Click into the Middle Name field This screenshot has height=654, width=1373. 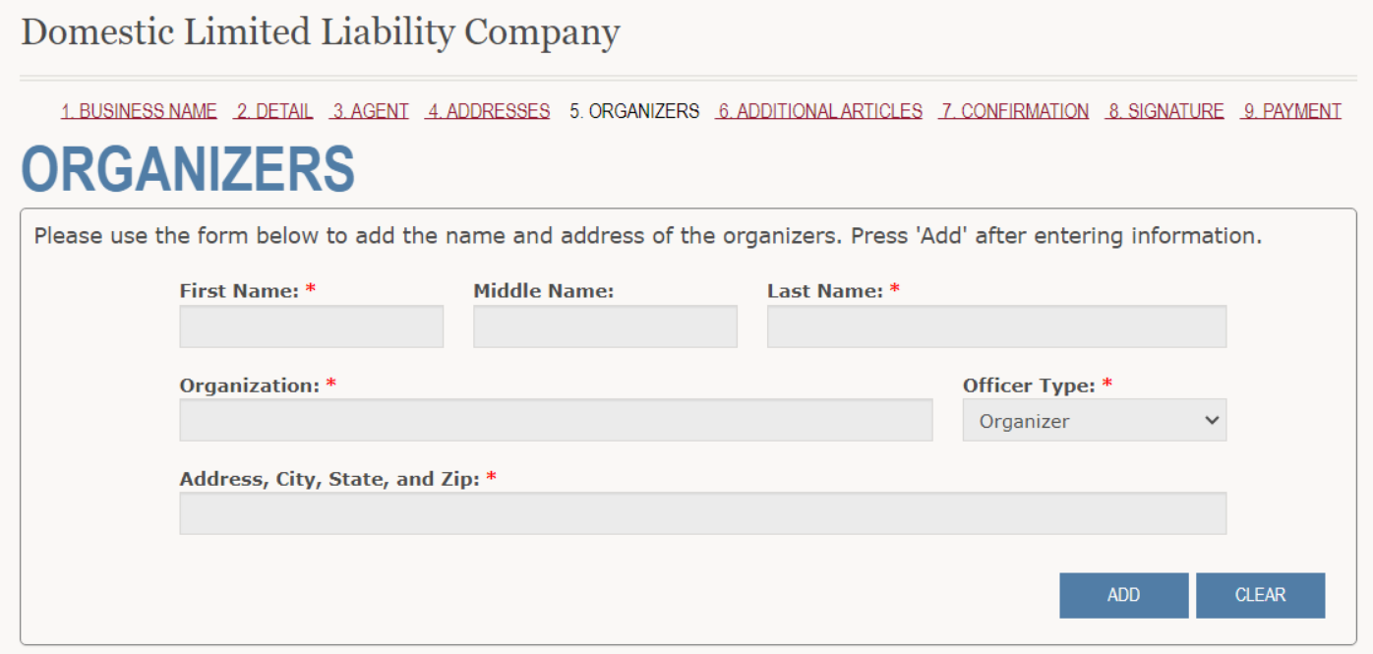pos(605,327)
